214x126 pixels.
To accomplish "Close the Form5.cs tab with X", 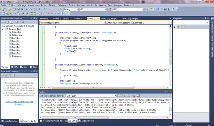I will pos(98,19).
